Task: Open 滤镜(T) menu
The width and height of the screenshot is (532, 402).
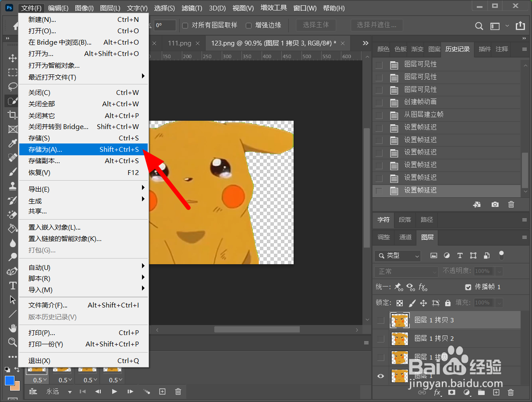Action: [192, 8]
